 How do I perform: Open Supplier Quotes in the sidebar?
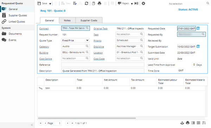(x=18, y=15)
